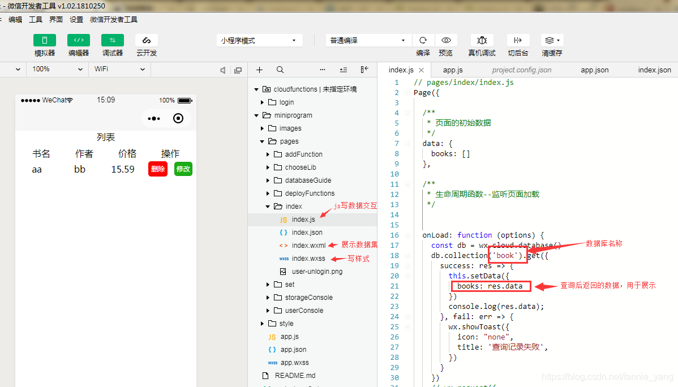The height and width of the screenshot is (387, 678).
Task: Switch mini program to background
Action: [x=518, y=40]
